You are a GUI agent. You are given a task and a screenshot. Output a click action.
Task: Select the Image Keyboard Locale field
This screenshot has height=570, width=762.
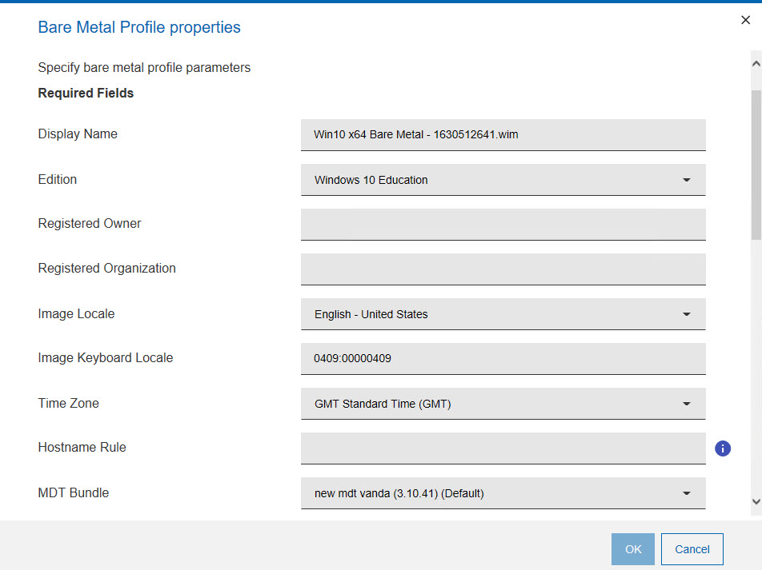[503, 358]
